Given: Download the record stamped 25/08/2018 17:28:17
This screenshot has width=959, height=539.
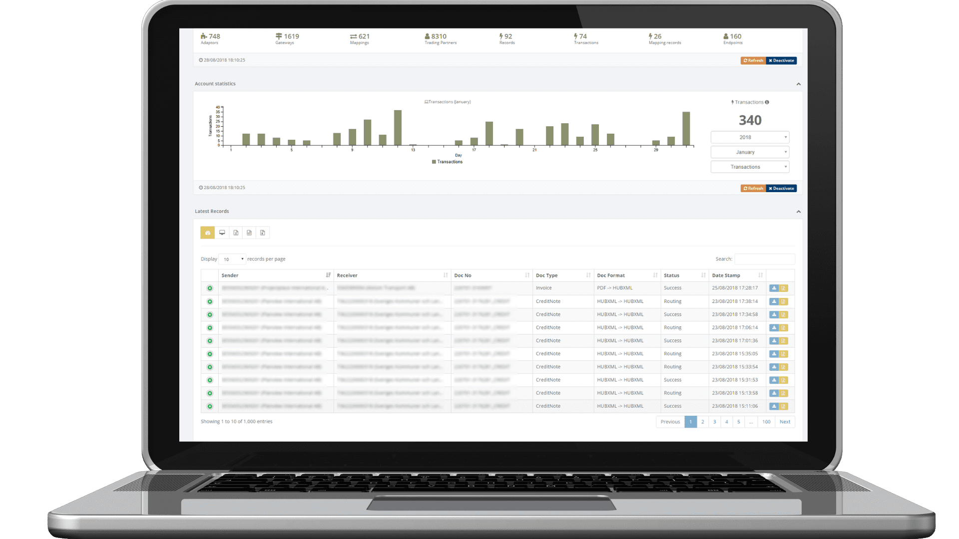Looking at the screenshot, I should click(x=774, y=288).
